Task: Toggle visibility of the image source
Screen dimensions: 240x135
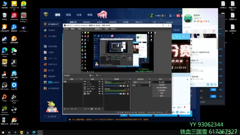Action: pyautogui.click(x=100, y=94)
